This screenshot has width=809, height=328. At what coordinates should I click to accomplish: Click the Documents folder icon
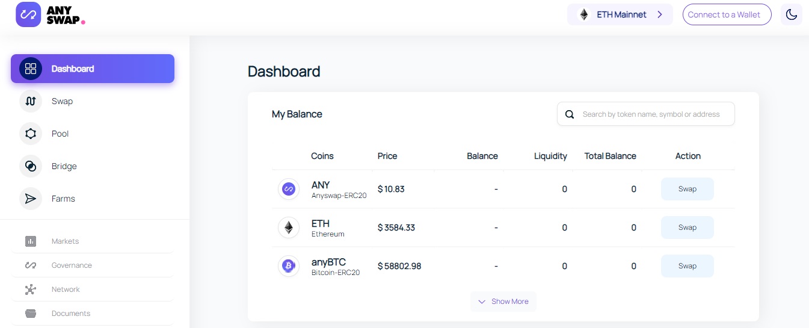[31, 314]
